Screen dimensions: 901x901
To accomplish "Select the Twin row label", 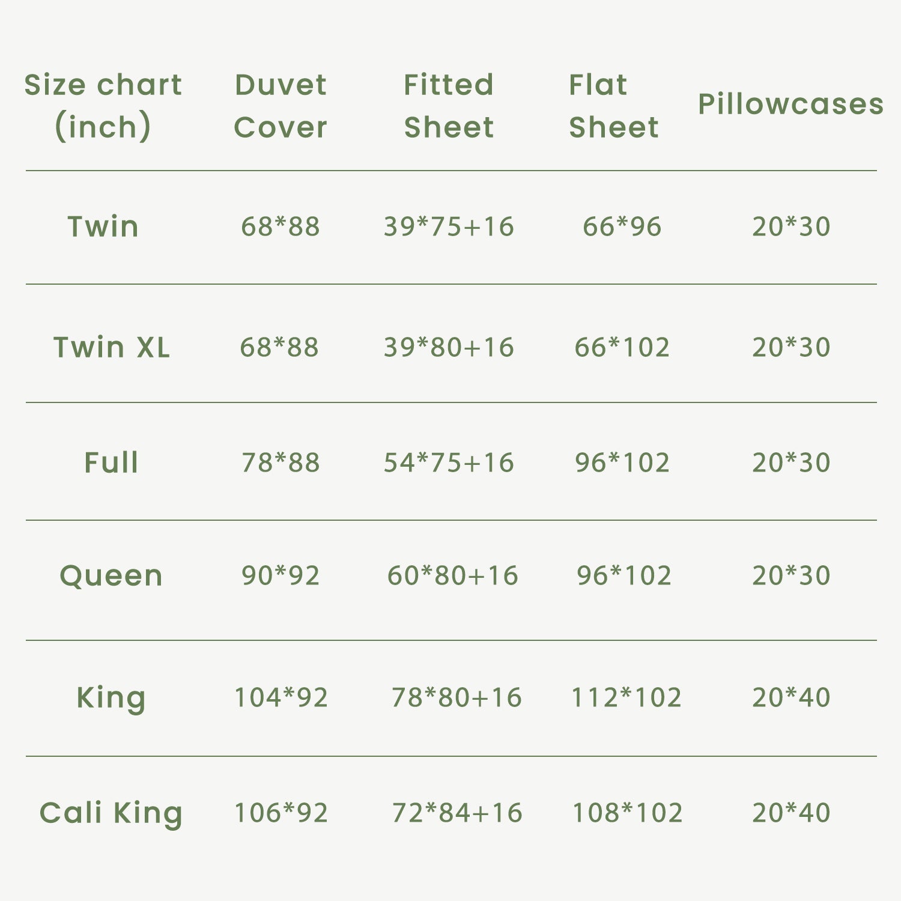I will tap(103, 226).
